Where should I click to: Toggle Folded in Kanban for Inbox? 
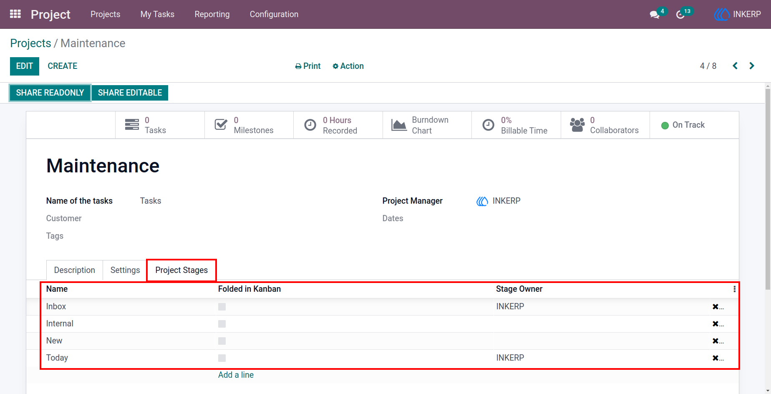tap(222, 307)
